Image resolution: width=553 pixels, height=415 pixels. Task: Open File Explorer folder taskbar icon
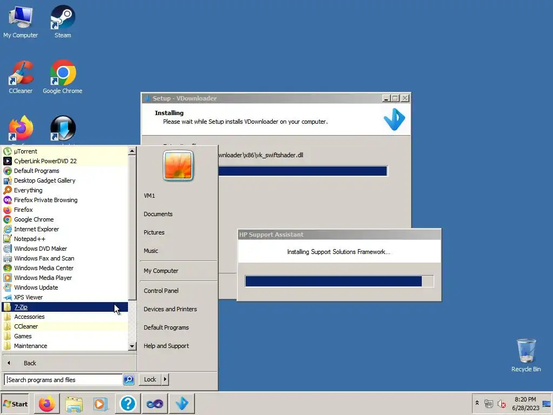(x=73, y=404)
